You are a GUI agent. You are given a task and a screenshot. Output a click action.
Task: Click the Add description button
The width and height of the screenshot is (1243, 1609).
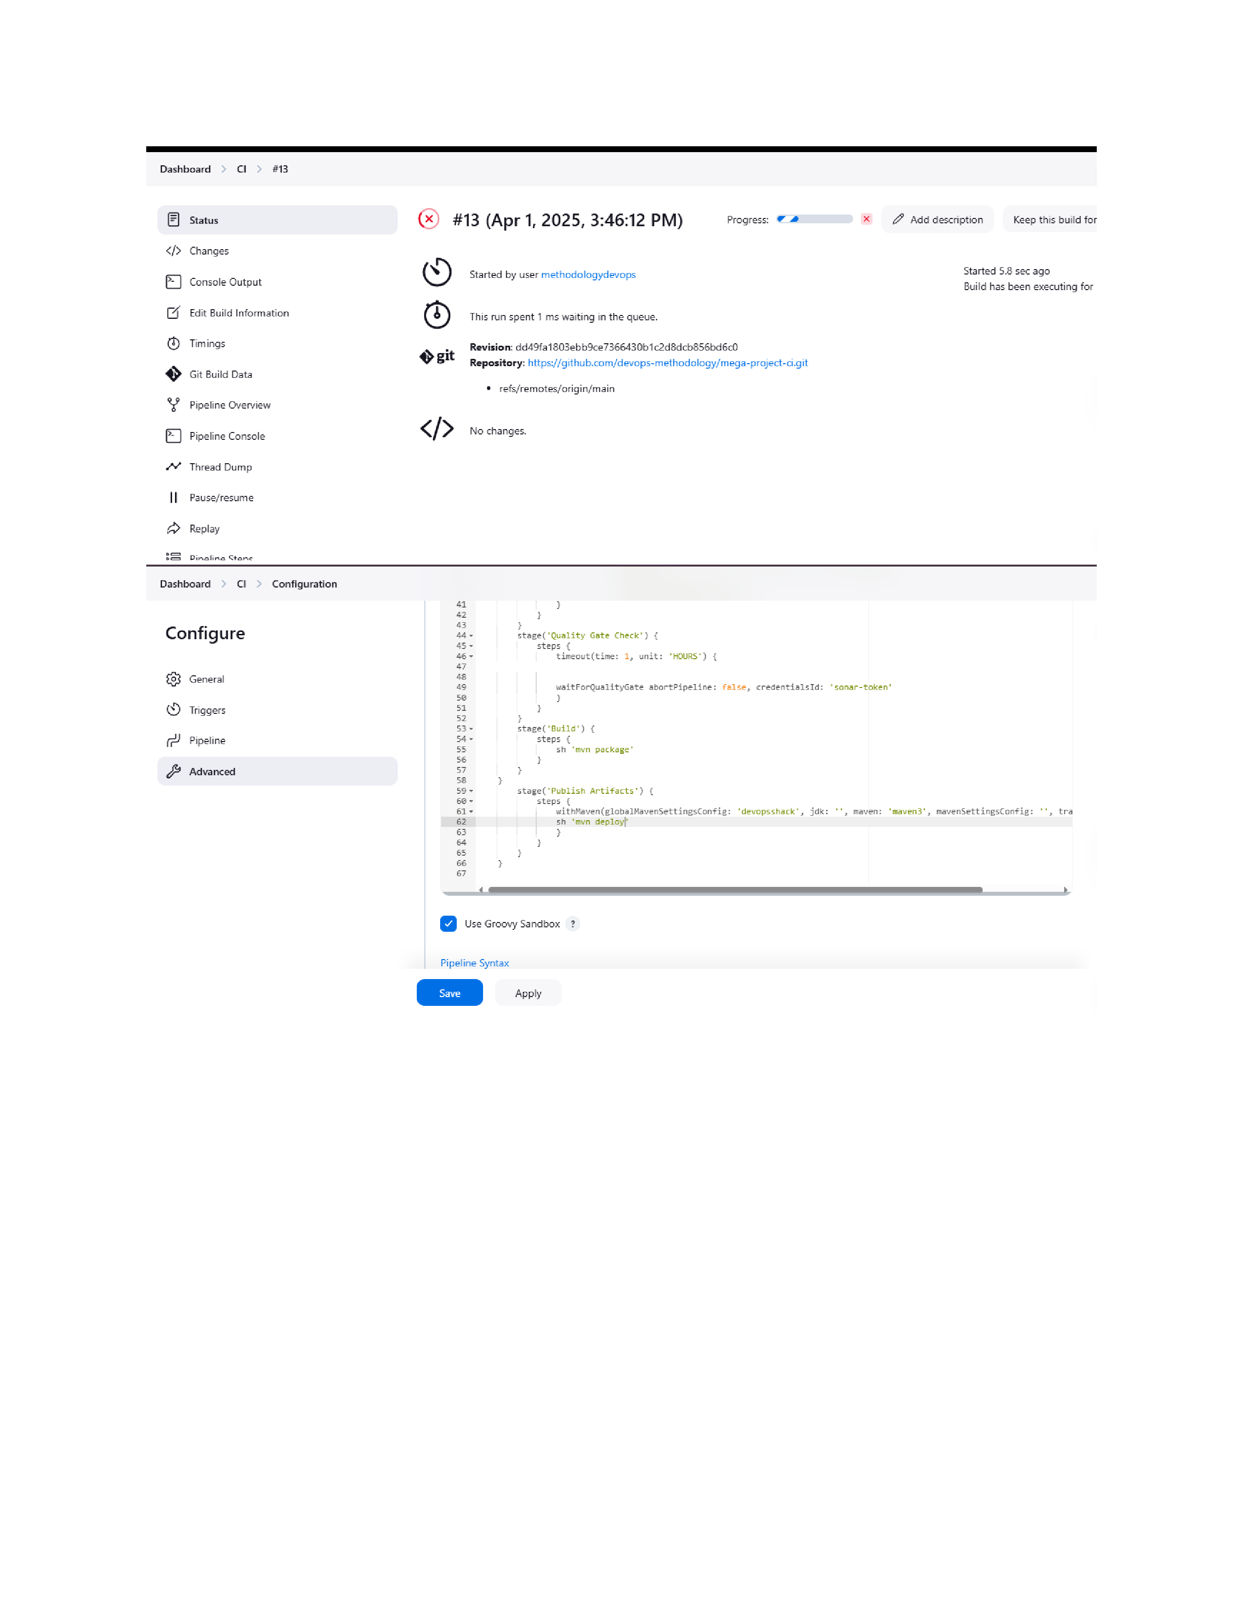click(937, 219)
